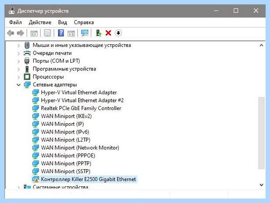Maximize the Диспетчер устройств window
Viewport: 270px width, 203px height.
pyautogui.click(x=236, y=11)
